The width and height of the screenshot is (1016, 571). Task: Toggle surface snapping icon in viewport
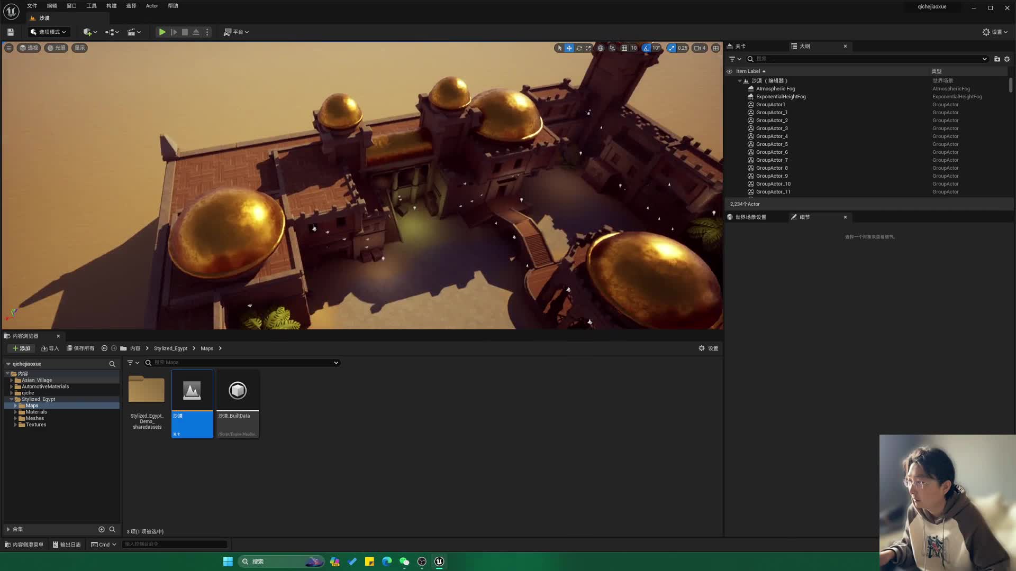click(612, 48)
